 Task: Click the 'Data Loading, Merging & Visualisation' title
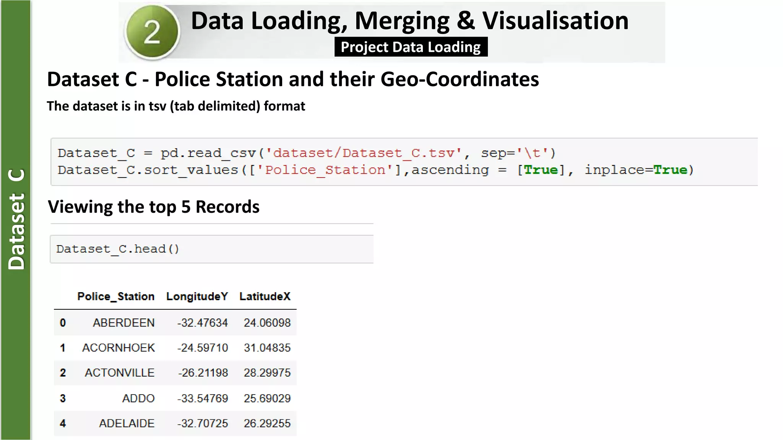[x=409, y=21]
